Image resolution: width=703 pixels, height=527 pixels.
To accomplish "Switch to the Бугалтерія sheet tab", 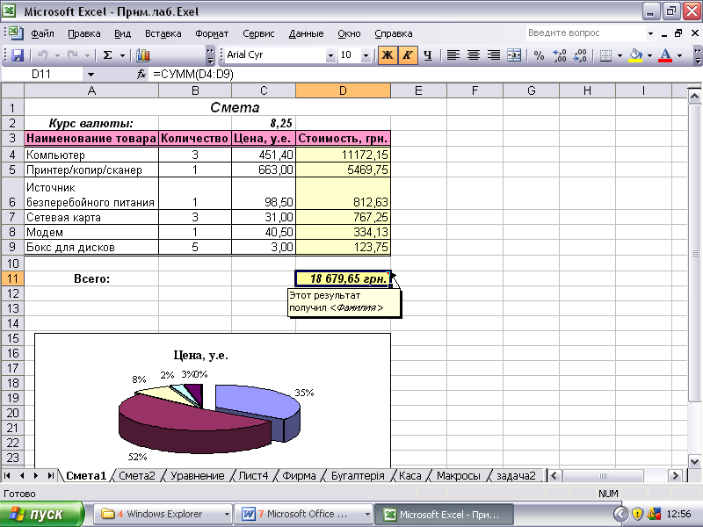I will [358, 476].
